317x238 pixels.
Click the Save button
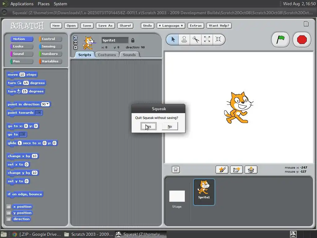pos(87,25)
